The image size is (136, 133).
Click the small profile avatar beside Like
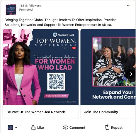(10, 127)
